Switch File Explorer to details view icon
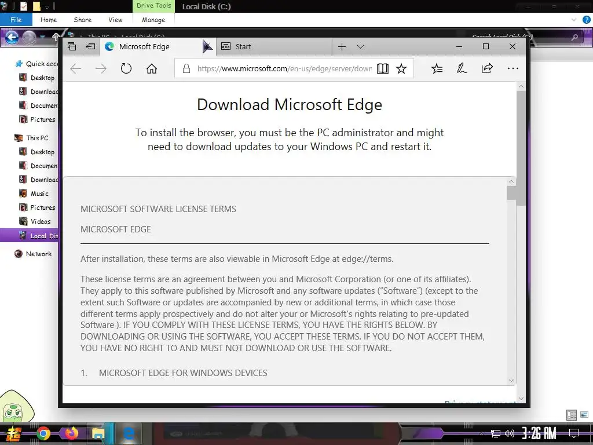593x445 pixels. tap(572, 415)
